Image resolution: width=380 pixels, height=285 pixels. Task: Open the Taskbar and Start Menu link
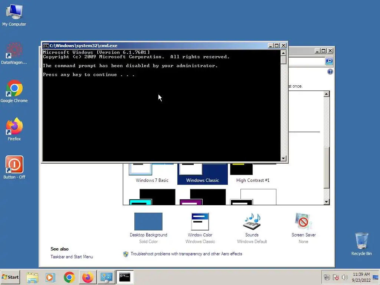click(72, 257)
